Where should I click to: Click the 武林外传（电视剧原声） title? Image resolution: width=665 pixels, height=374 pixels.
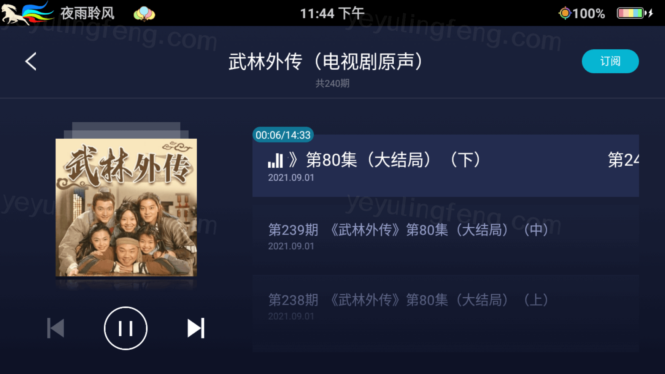pos(327,61)
